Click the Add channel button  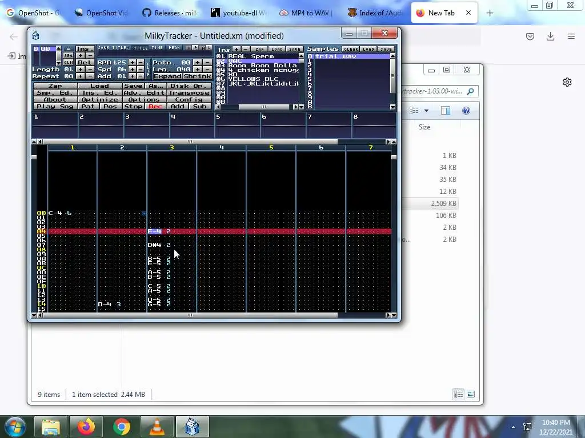click(x=178, y=106)
